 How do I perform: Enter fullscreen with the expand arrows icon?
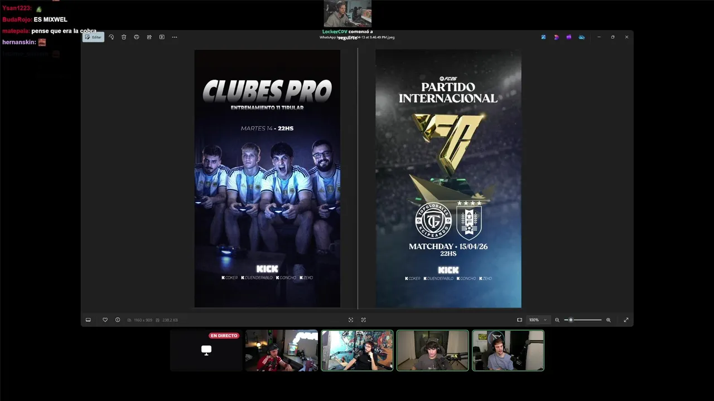click(626, 320)
